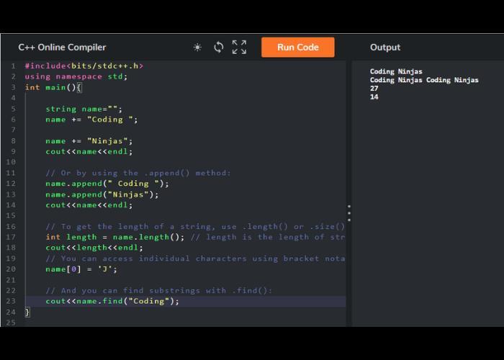Click the C++ Online Compiler title
This screenshot has height=360, width=504.
coord(62,48)
